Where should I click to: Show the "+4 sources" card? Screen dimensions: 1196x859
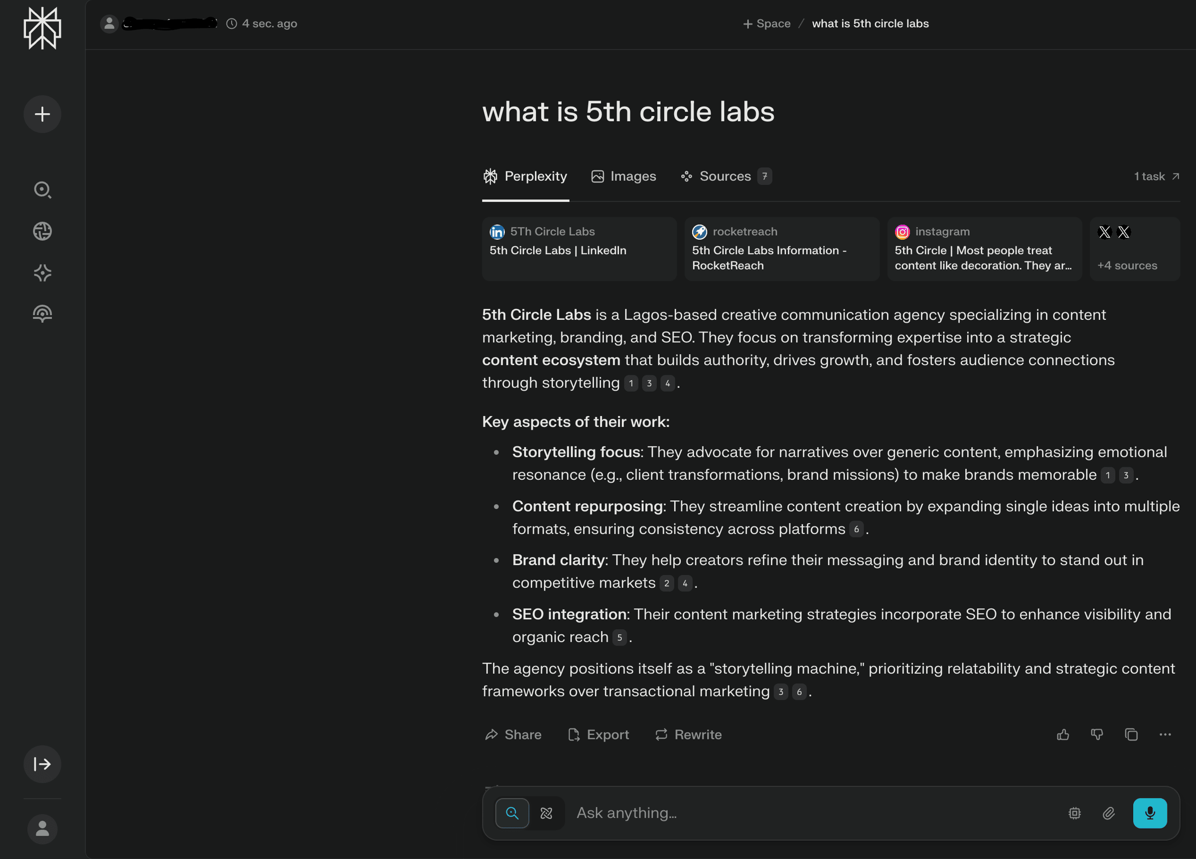(x=1134, y=248)
